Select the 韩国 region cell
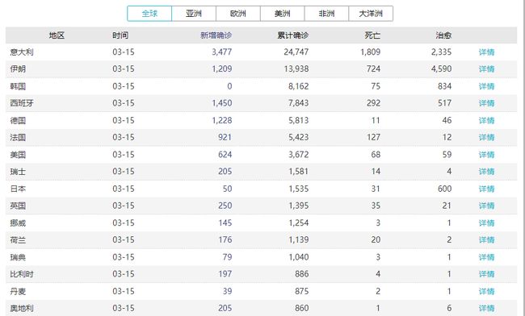 click(18, 86)
